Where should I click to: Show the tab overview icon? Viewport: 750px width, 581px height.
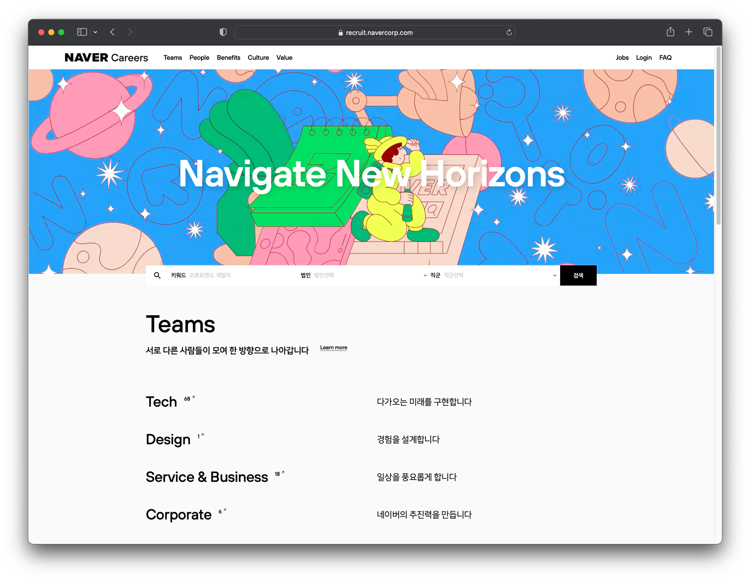pyautogui.click(x=708, y=32)
